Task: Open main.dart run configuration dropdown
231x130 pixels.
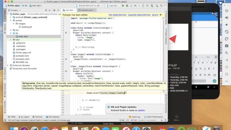Action: click(113, 6)
